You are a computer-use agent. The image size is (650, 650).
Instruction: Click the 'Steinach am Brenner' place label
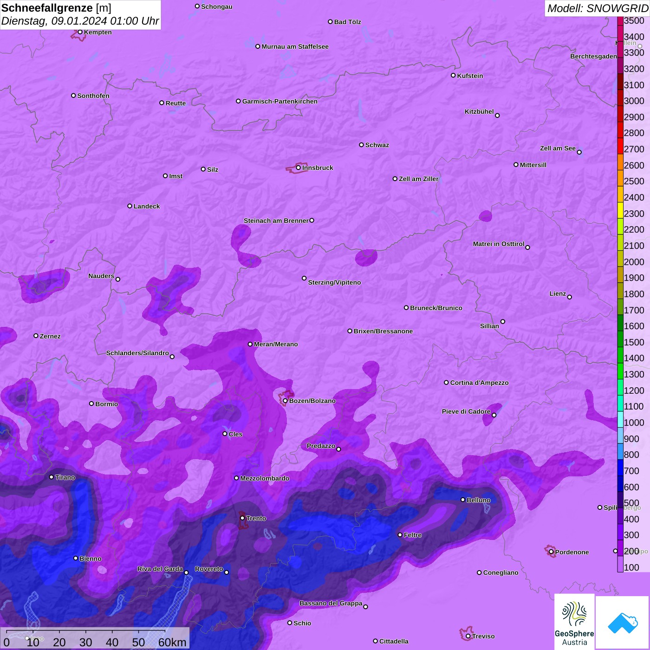pyautogui.click(x=276, y=221)
